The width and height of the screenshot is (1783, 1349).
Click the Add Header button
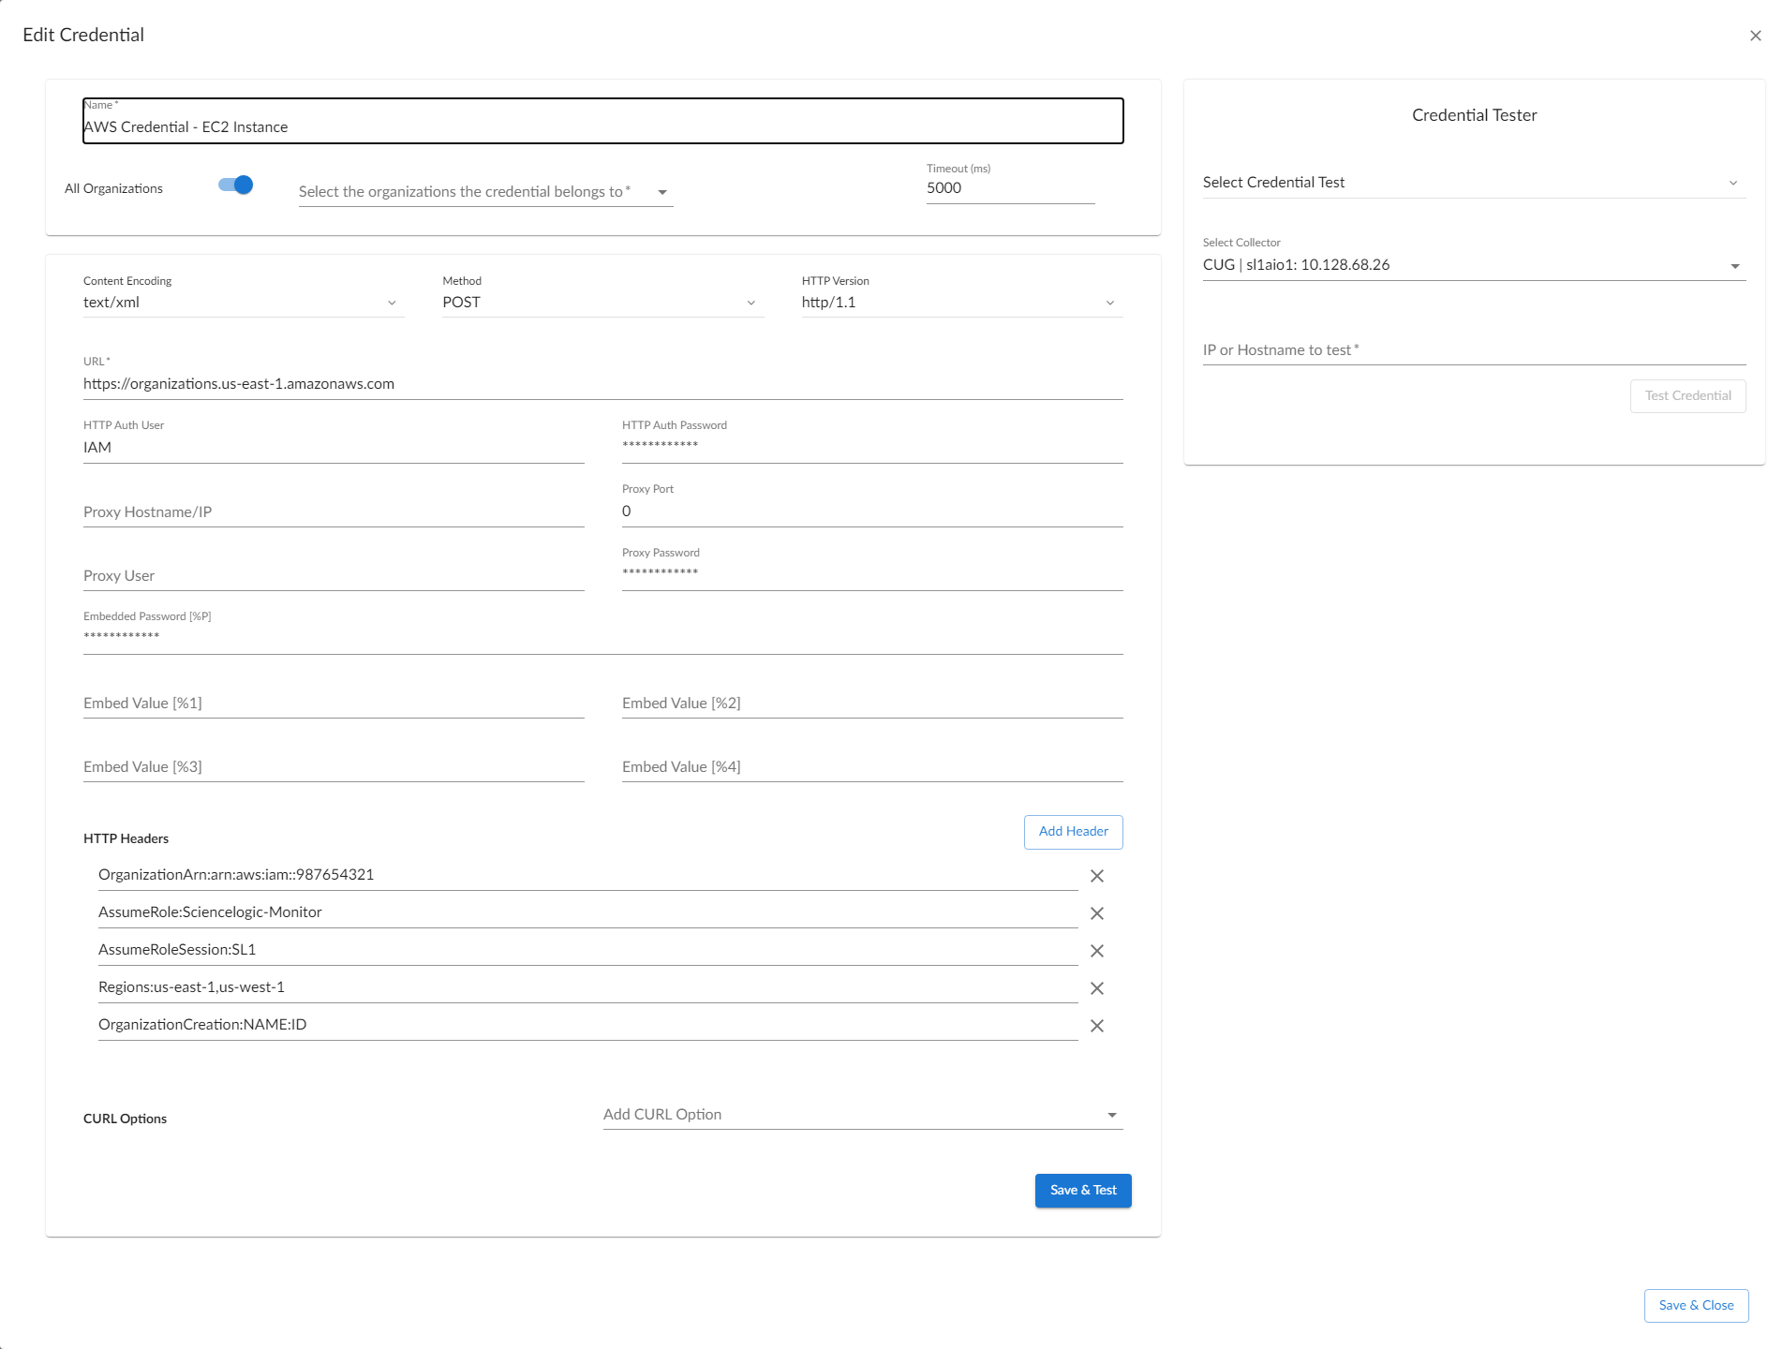coord(1073,832)
